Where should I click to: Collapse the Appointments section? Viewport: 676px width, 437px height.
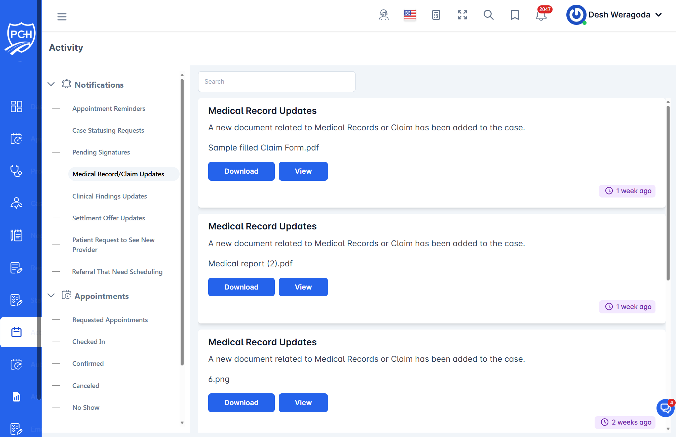pos(51,295)
